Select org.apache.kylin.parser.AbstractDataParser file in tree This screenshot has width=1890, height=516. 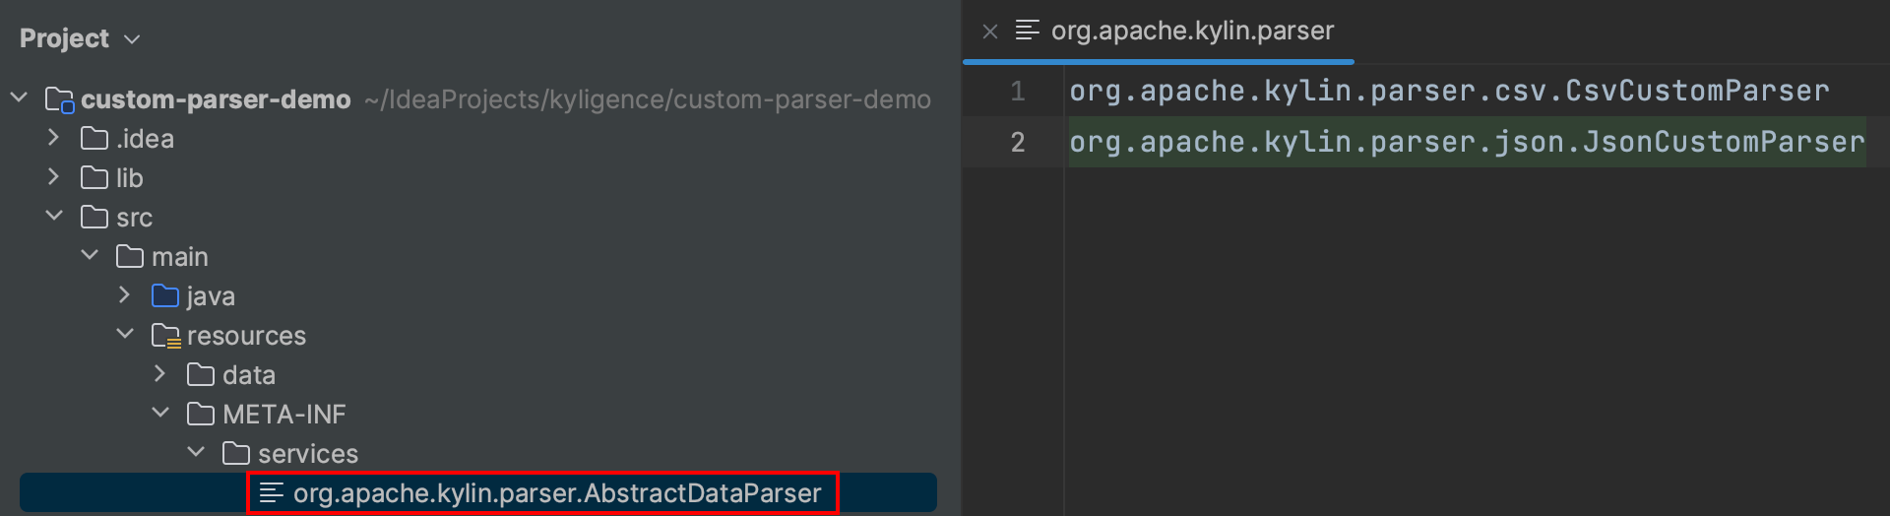tap(556, 493)
